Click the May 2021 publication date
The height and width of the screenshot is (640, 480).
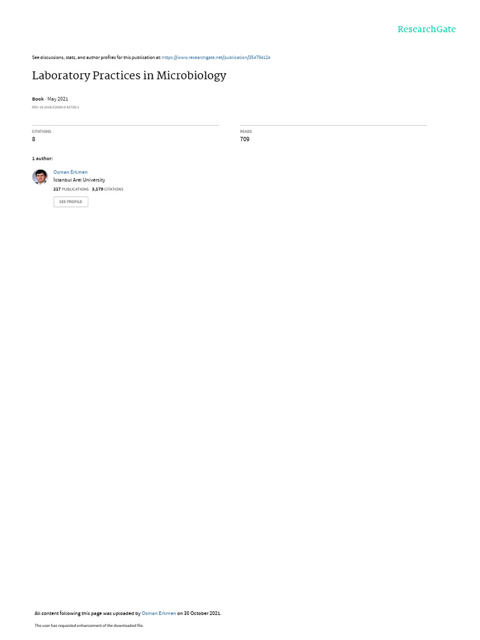57,99
